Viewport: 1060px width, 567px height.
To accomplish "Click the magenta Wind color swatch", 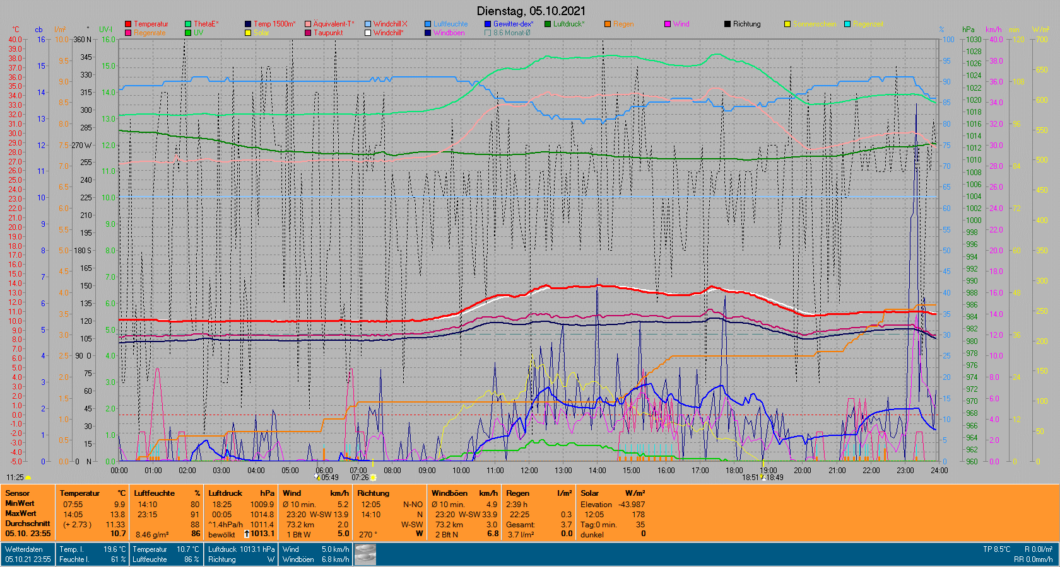I will click(668, 24).
